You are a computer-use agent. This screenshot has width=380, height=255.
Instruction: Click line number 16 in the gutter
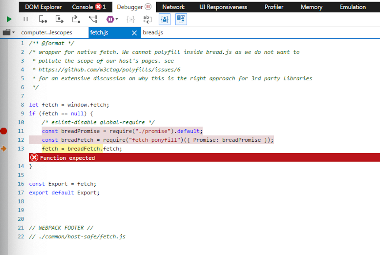coord(21,184)
